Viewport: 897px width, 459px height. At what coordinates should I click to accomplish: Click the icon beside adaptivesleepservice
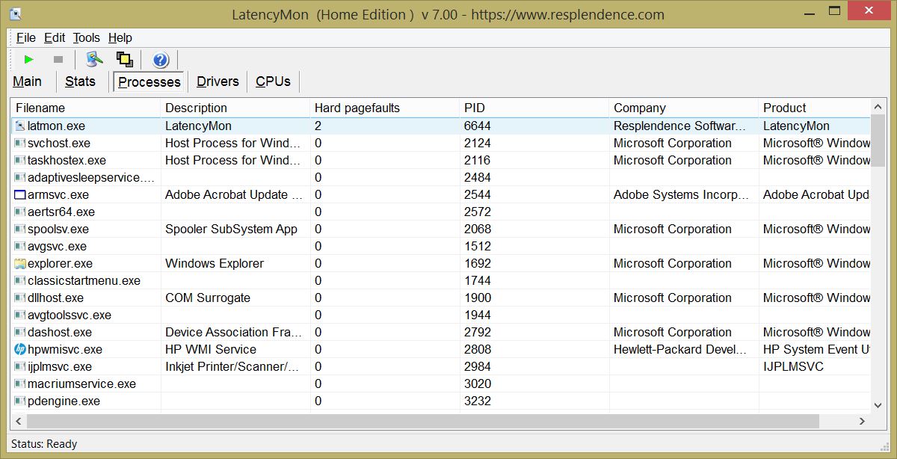(x=20, y=178)
